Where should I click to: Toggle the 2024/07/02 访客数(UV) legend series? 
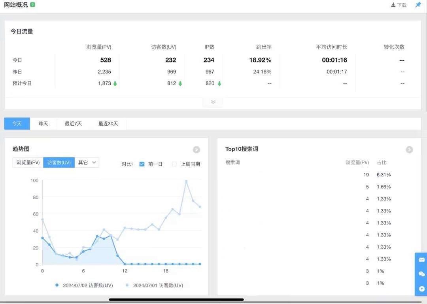pyautogui.click(x=57, y=285)
